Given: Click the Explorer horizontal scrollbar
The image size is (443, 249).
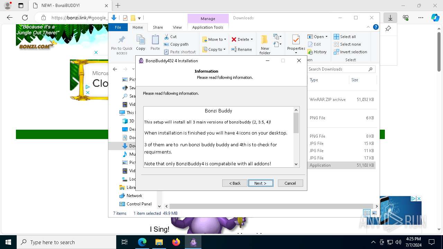Looking at the screenshot, I should click(272, 206).
